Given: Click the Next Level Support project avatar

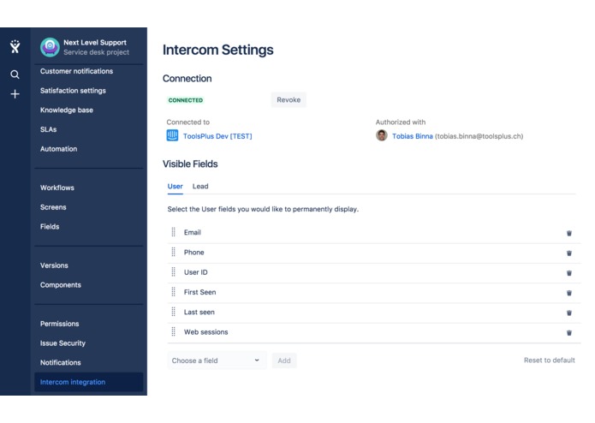Looking at the screenshot, I should click(50, 47).
